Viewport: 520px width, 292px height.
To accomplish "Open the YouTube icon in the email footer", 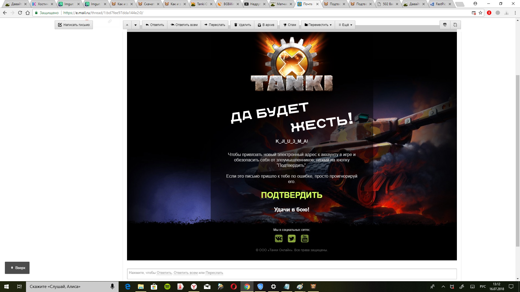I will click(x=305, y=238).
